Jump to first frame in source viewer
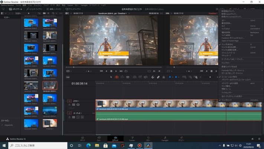264x149 pixels. [x=101, y=71]
